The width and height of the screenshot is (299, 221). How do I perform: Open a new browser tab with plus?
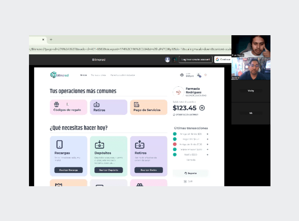coord(51,40)
